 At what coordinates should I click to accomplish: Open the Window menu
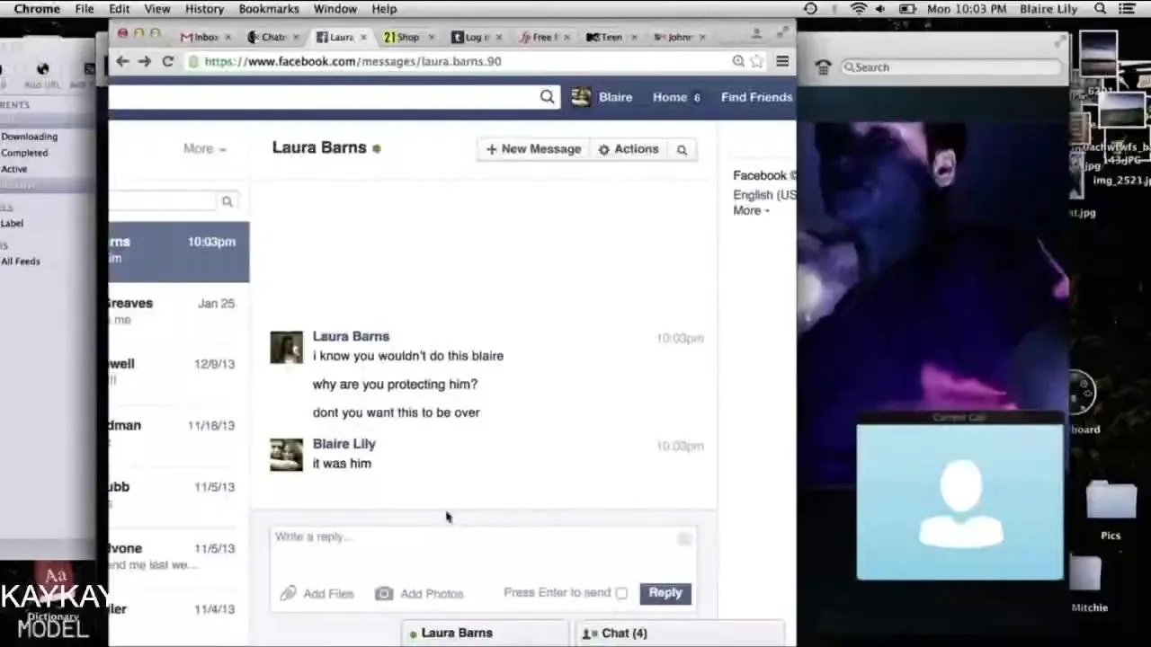[335, 9]
